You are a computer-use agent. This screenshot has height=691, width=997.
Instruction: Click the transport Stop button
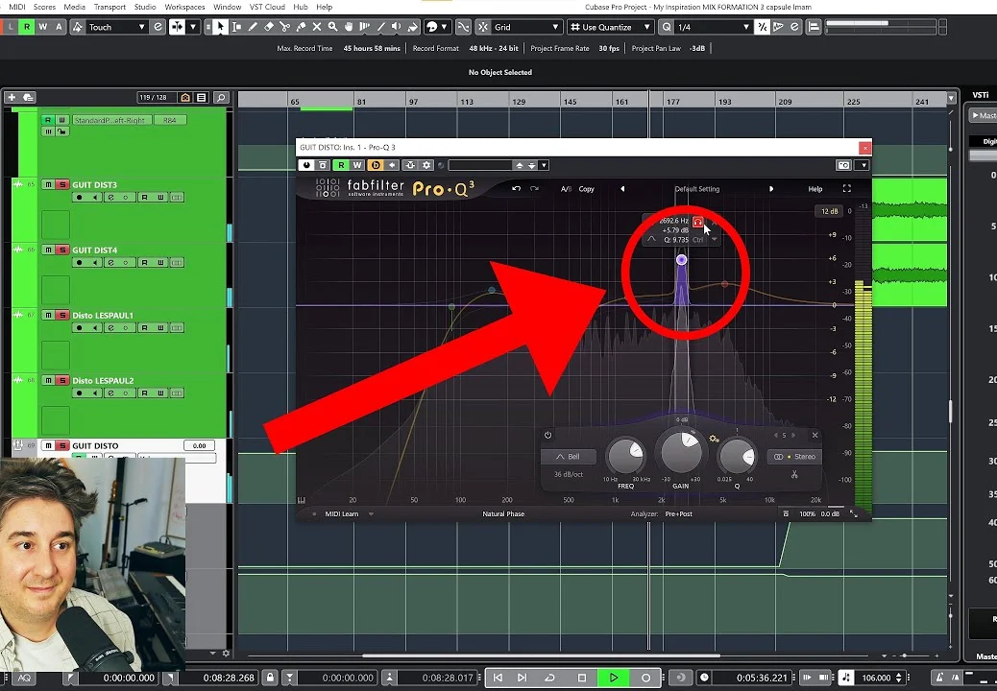tap(582, 678)
